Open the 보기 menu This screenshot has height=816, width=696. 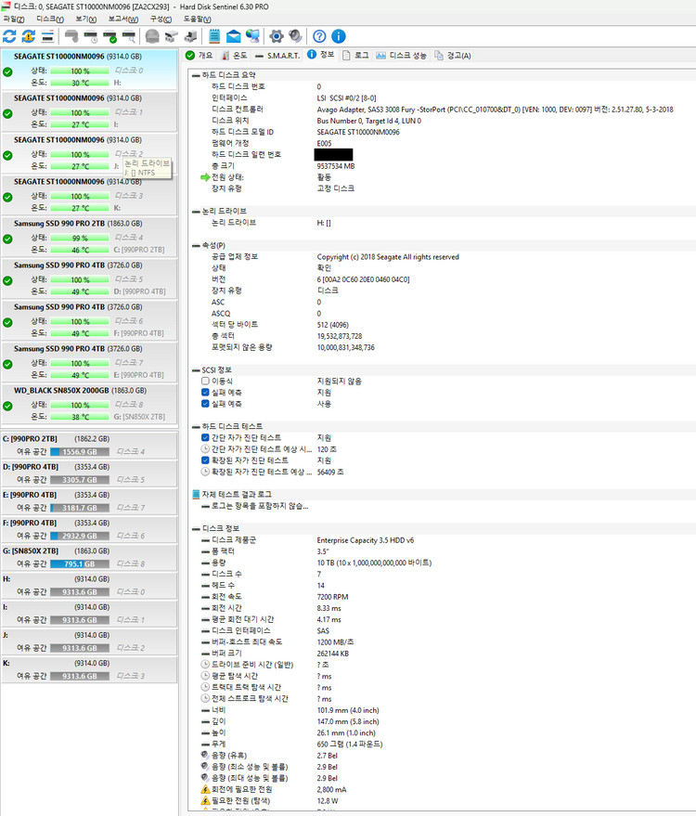[85, 19]
